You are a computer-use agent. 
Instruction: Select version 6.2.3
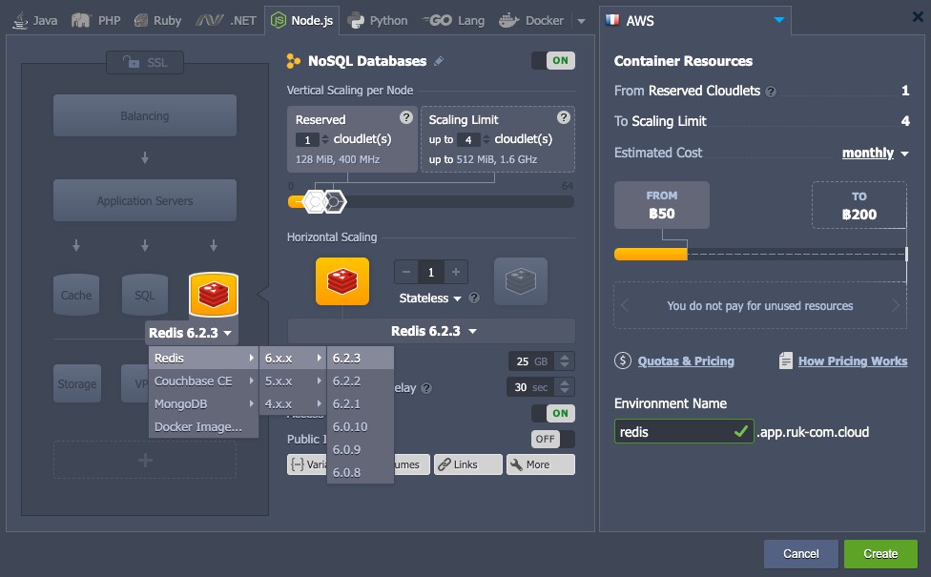tap(361, 358)
